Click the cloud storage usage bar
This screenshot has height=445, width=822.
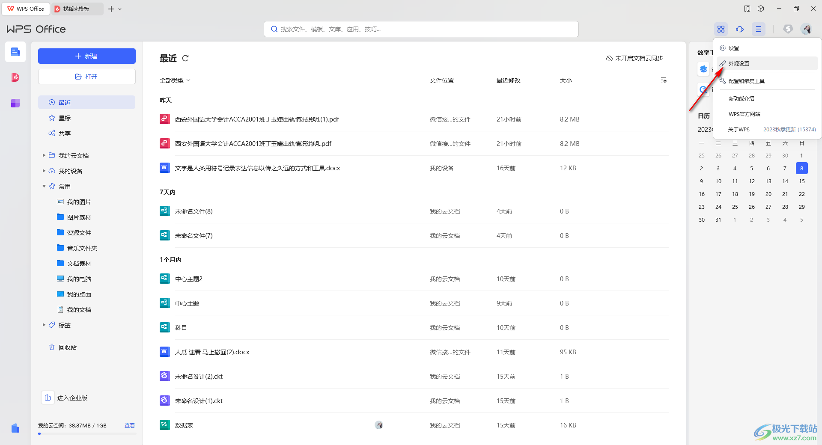tap(87, 434)
